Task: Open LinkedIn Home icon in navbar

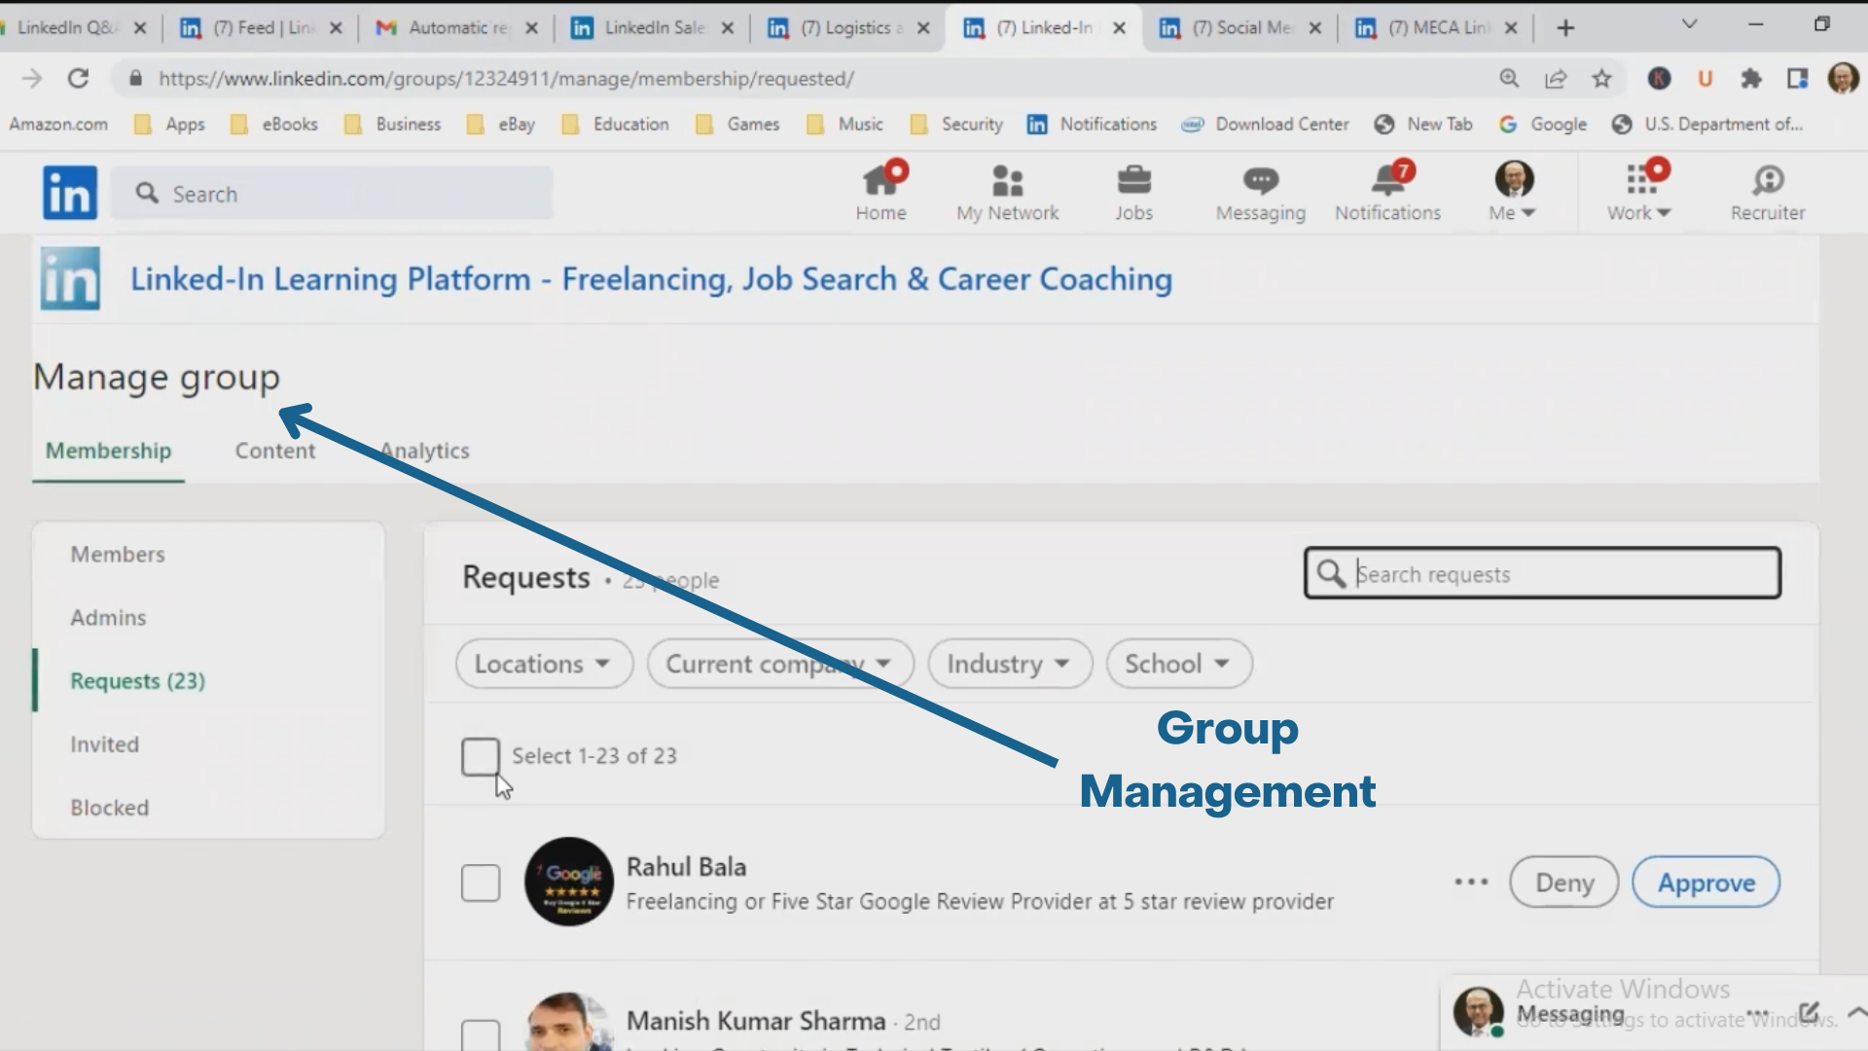Action: (x=880, y=192)
